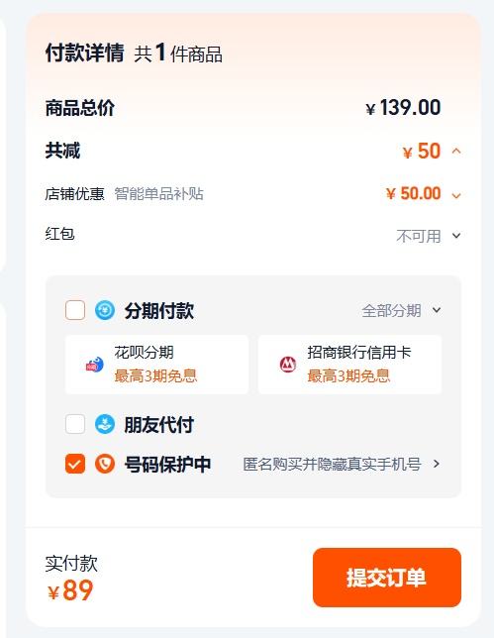Enable the 分期付款 checkbox
The width and height of the screenshot is (494, 638).
coord(75,310)
